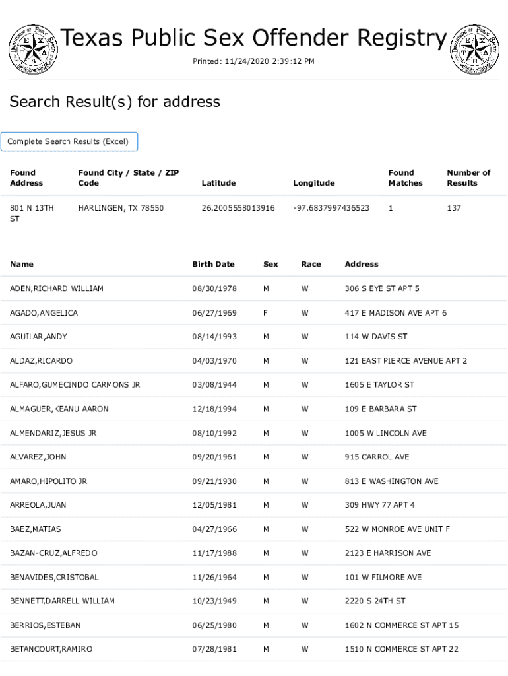The width and height of the screenshot is (508, 676).
Task: Click the Texas Public Sex Offender Registry title
Action: [x=254, y=38]
